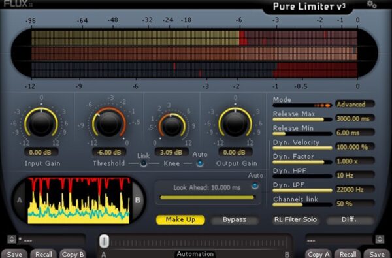Toggle the Knee Auto button
This screenshot has height=258, width=392.
click(x=200, y=163)
